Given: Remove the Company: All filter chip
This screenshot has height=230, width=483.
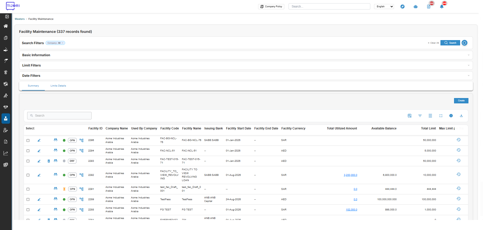Looking at the screenshot, I should click(x=62, y=43).
